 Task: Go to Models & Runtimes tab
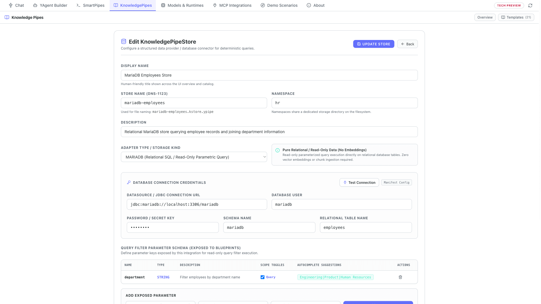click(x=182, y=5)
